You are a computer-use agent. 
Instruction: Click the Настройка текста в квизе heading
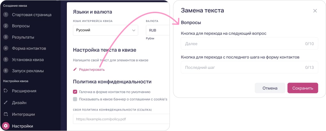[105, 50]
